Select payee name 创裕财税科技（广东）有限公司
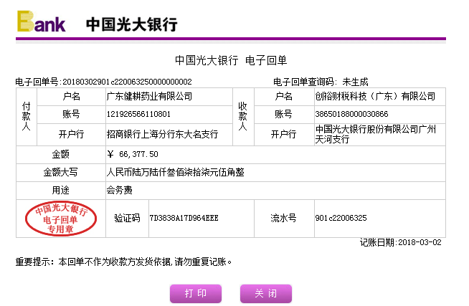 tap(375, 97)
